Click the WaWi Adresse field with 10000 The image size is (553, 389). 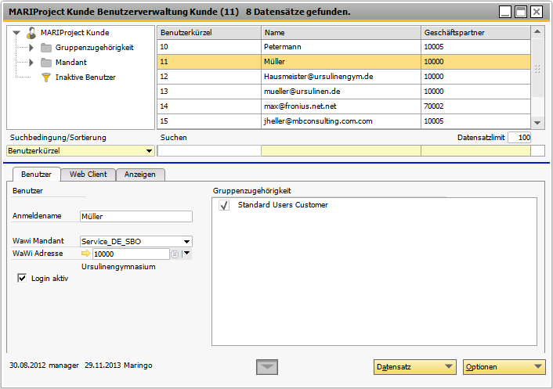click(131, 254)
